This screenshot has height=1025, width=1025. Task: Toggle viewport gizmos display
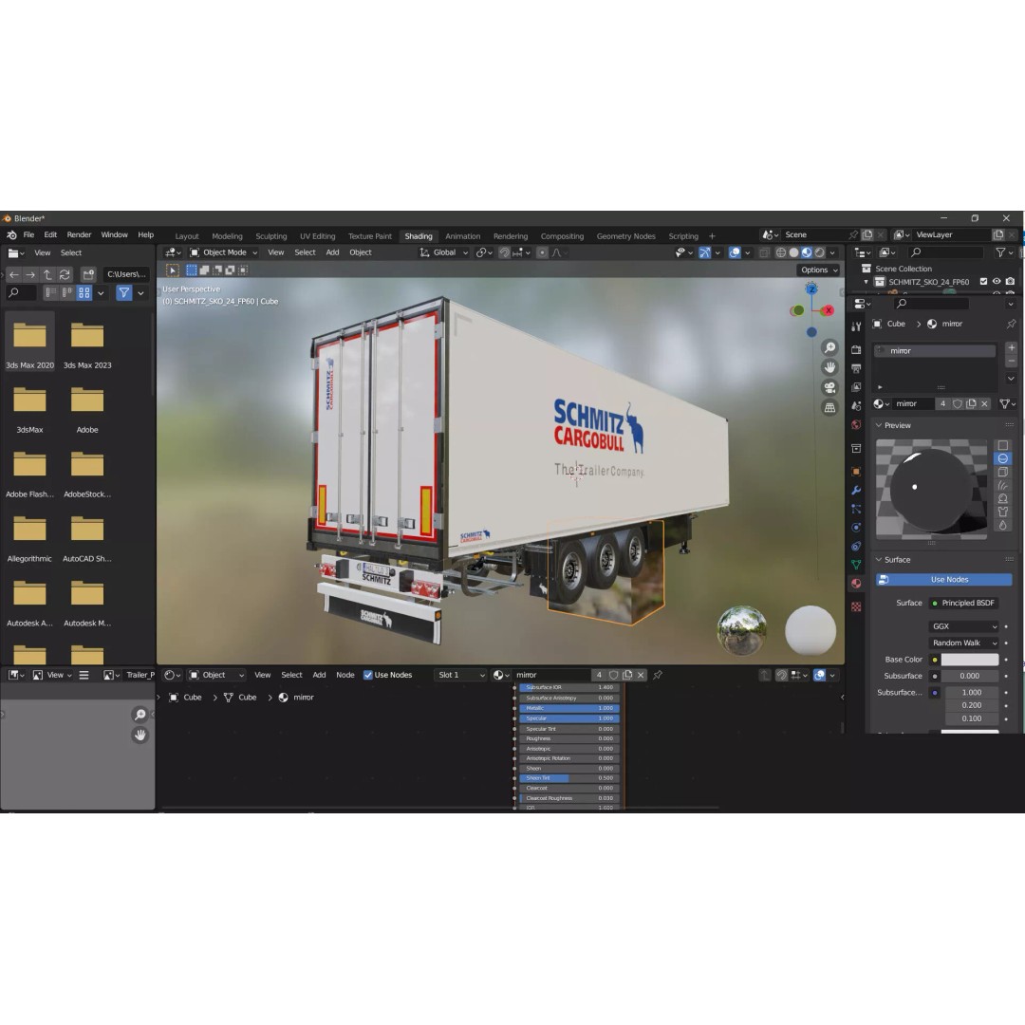pos(704,252)
